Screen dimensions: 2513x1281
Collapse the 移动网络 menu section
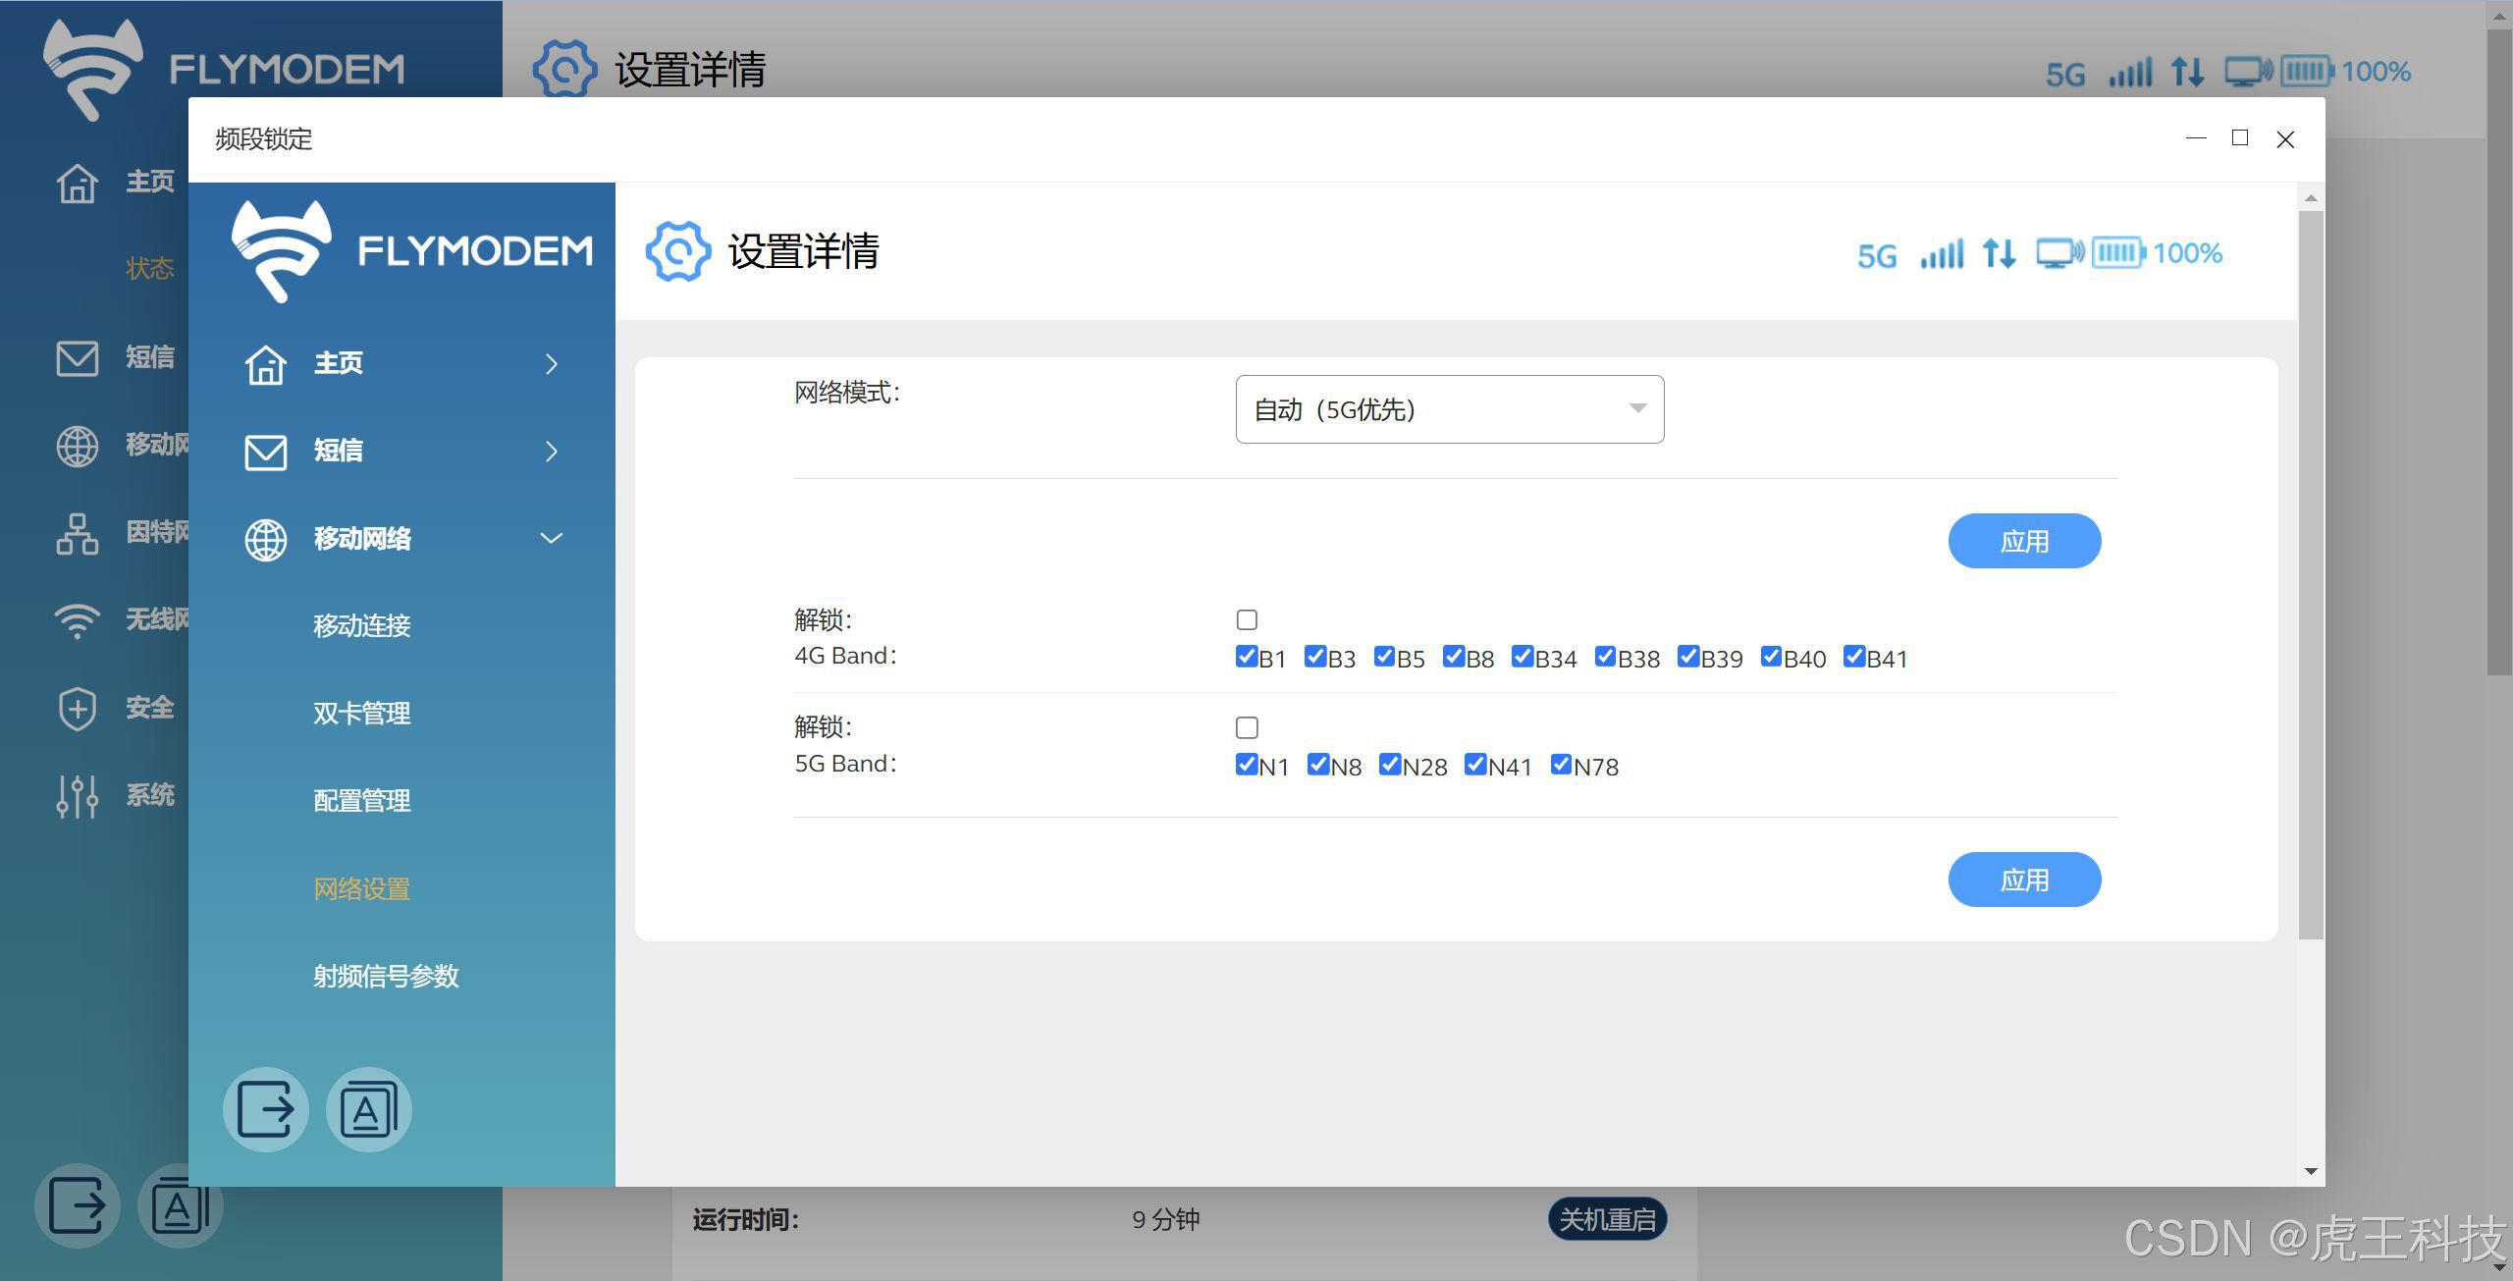pos(551,538)
